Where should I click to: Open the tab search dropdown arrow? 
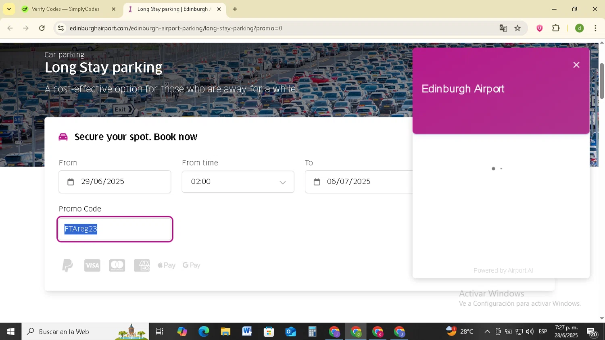tap(9, 9)
